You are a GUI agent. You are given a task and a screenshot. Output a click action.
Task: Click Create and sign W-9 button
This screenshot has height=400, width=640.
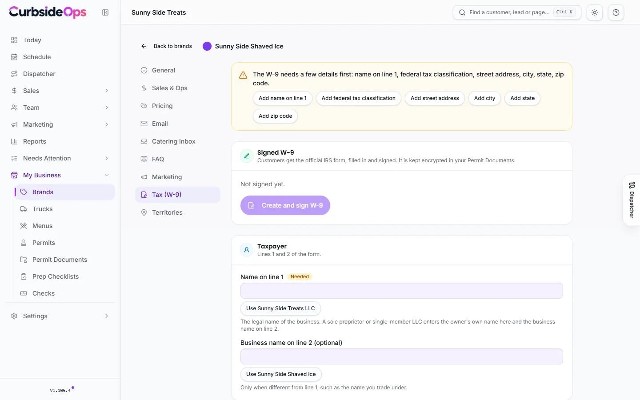pyautogui.click(x=285, y=205)
